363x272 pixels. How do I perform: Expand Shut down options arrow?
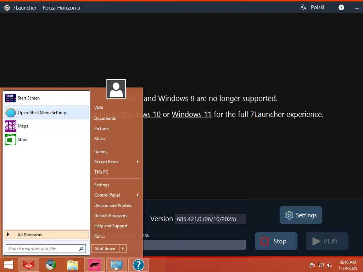click(x=123, y=249)
